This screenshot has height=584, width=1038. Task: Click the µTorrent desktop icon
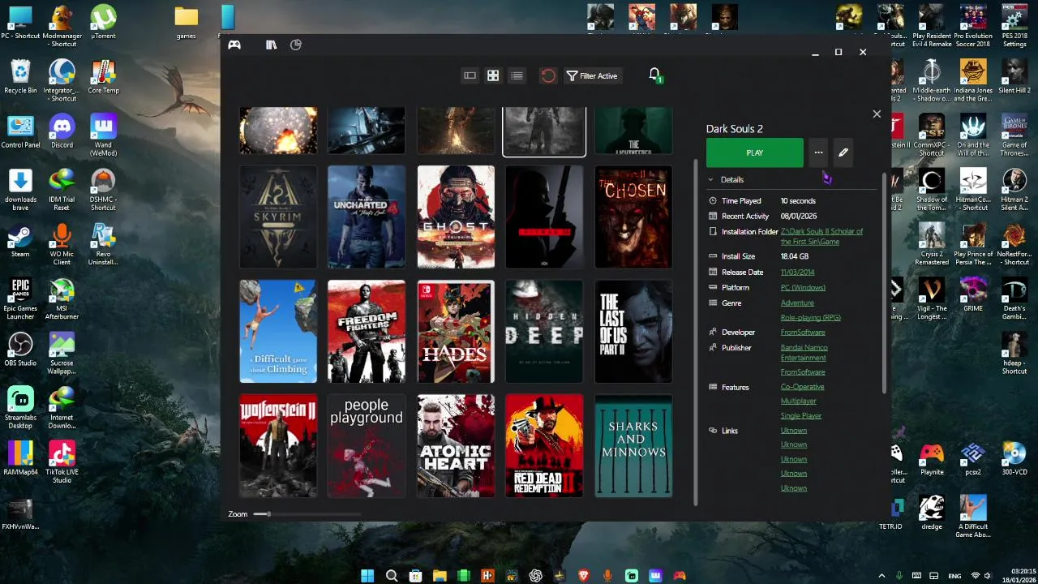103,23
